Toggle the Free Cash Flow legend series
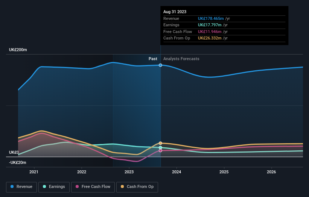This screenshot has width=309, height=197. click(93, 187)
